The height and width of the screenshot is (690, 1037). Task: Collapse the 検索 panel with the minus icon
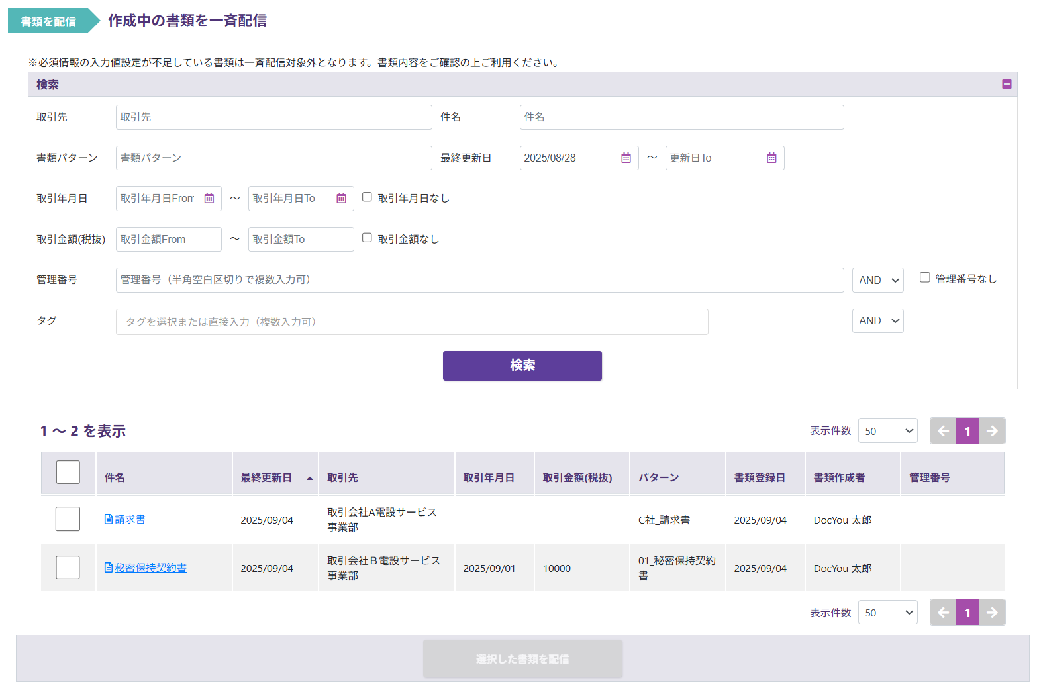pyautogui.click(x=1007, y=84)
